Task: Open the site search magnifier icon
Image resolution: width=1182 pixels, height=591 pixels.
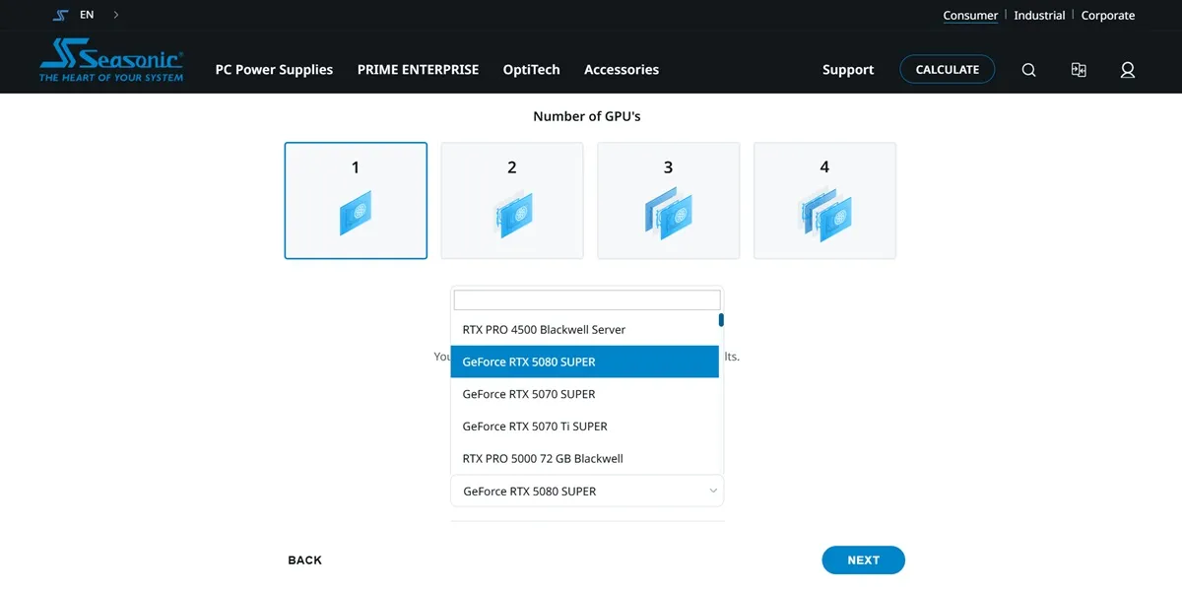Action: (1028, 70)
